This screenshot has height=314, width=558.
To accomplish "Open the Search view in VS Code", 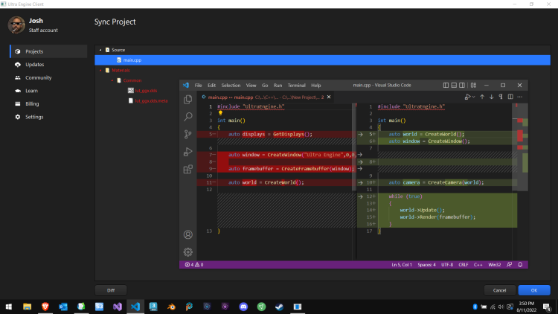I will tap(188, 117).
